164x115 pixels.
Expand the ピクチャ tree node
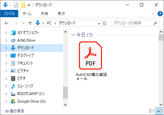point(6,71)
